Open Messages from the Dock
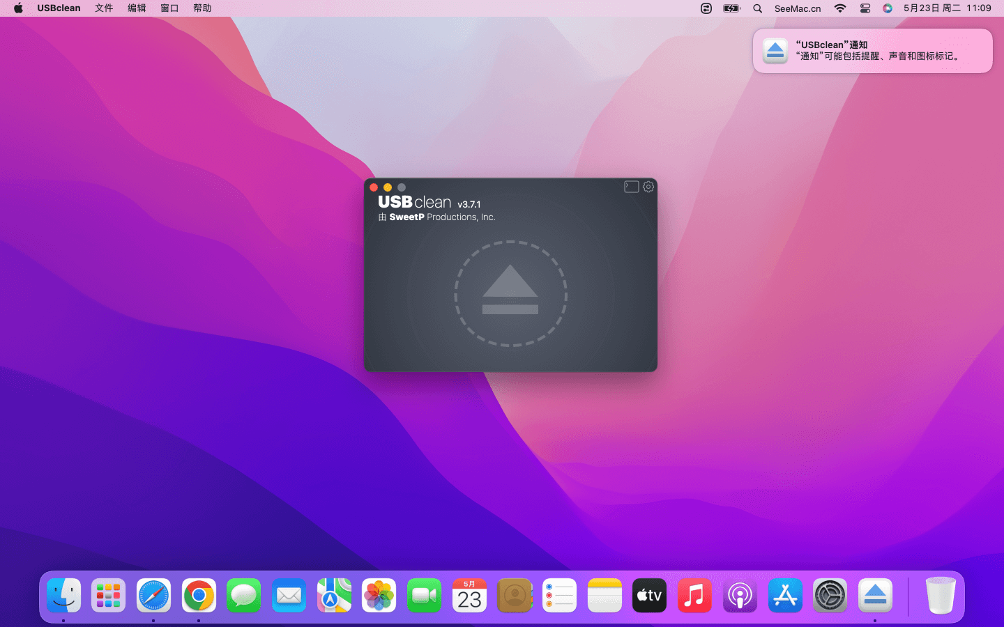Image resolution: width=1004 pixels, height=627 pixels. click(x=243, y=596)
